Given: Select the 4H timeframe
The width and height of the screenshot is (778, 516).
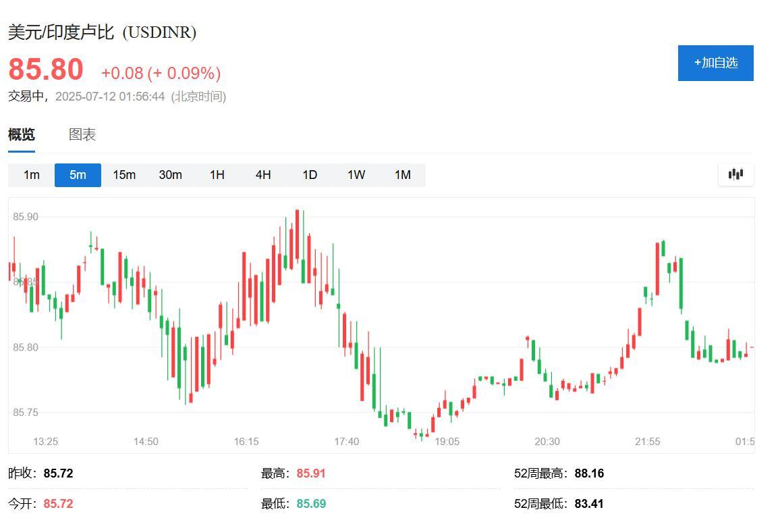Looking at the screenshot, I should 263,175.
